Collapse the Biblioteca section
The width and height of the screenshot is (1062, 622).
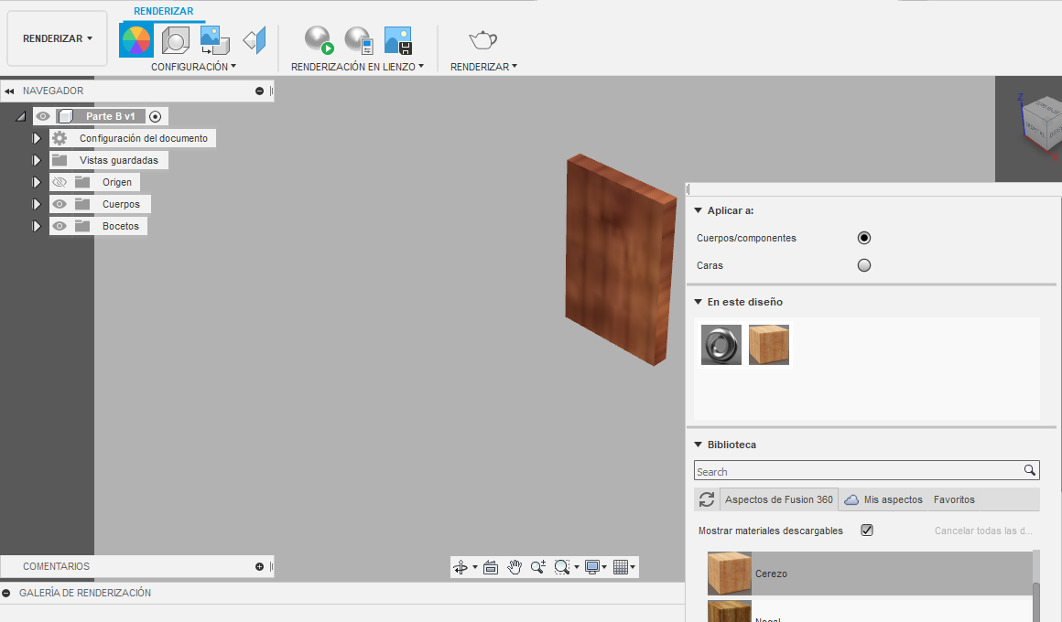pyautogui.click(x=699, y=445)
